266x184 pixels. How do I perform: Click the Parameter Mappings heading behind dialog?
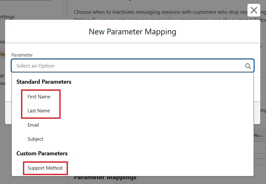click(105, 178)
